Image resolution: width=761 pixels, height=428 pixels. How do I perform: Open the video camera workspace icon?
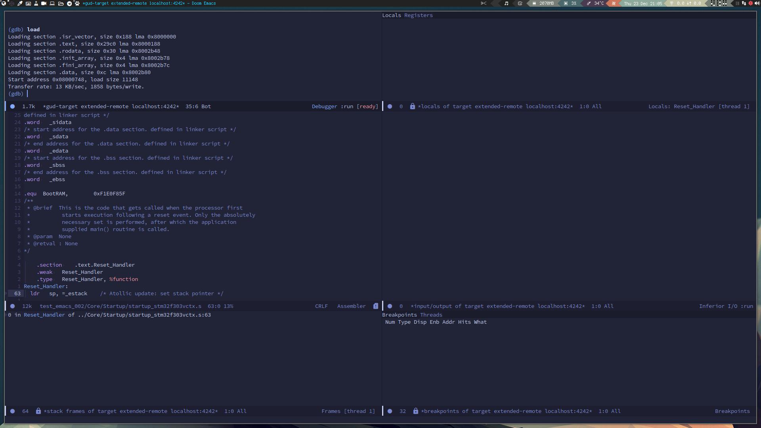[44, 3]
